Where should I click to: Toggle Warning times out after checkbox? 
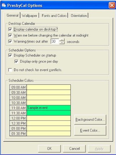click(10, 41)
